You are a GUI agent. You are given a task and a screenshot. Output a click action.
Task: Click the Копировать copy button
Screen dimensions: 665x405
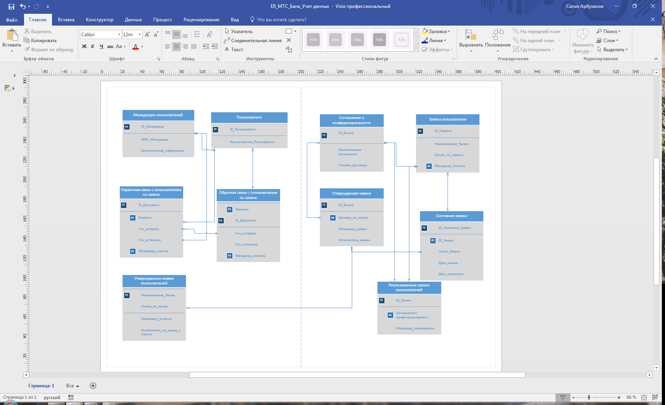click(40, 41)
